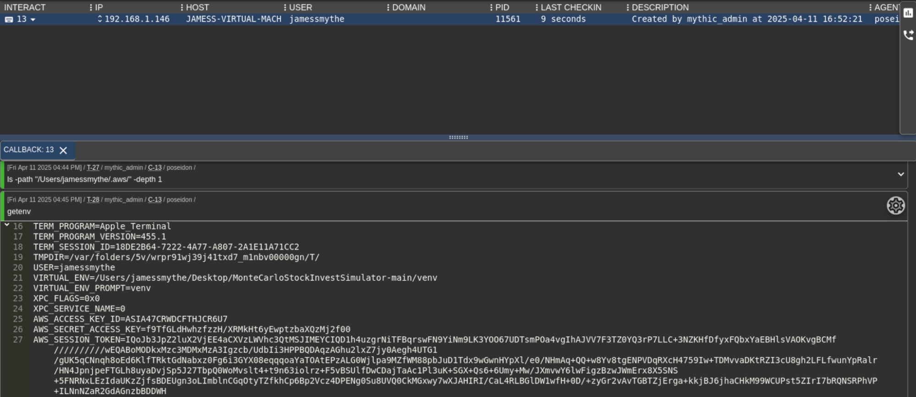The width and height of the screenshot is (916, 397).
Task: Sort by the LAST CHECKIN column header
Action: [570, 7]
